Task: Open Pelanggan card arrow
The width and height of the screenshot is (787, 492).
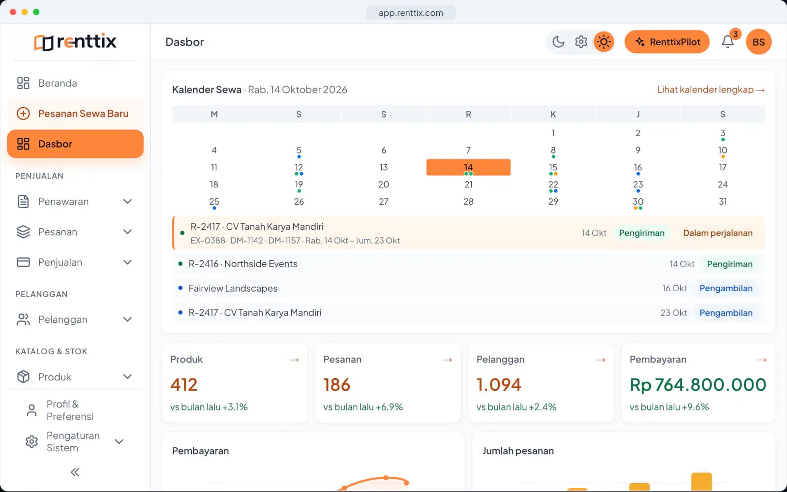Action: pos(601,360)
